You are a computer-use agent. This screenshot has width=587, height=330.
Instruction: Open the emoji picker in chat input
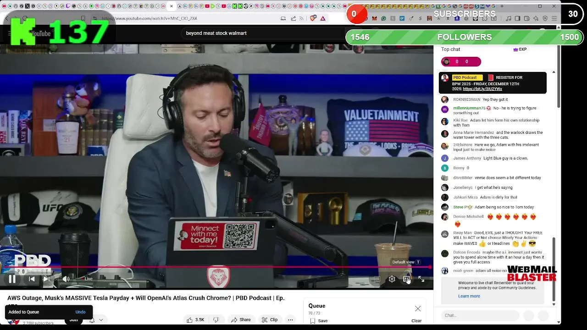pyautogui.click(x=528, y=315)
